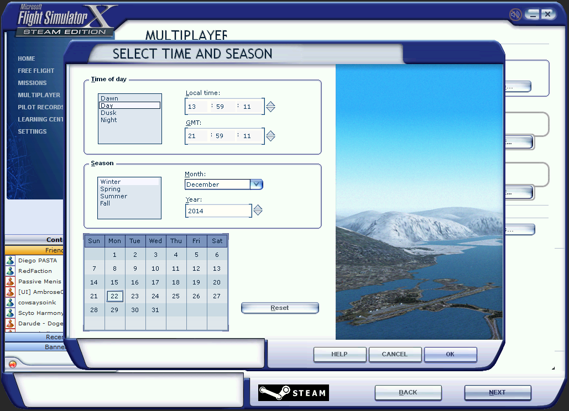The image size is (569, 411).
Task: Click cowsaysoink's friend avatar icon
Action: click(x=10, y=303)
